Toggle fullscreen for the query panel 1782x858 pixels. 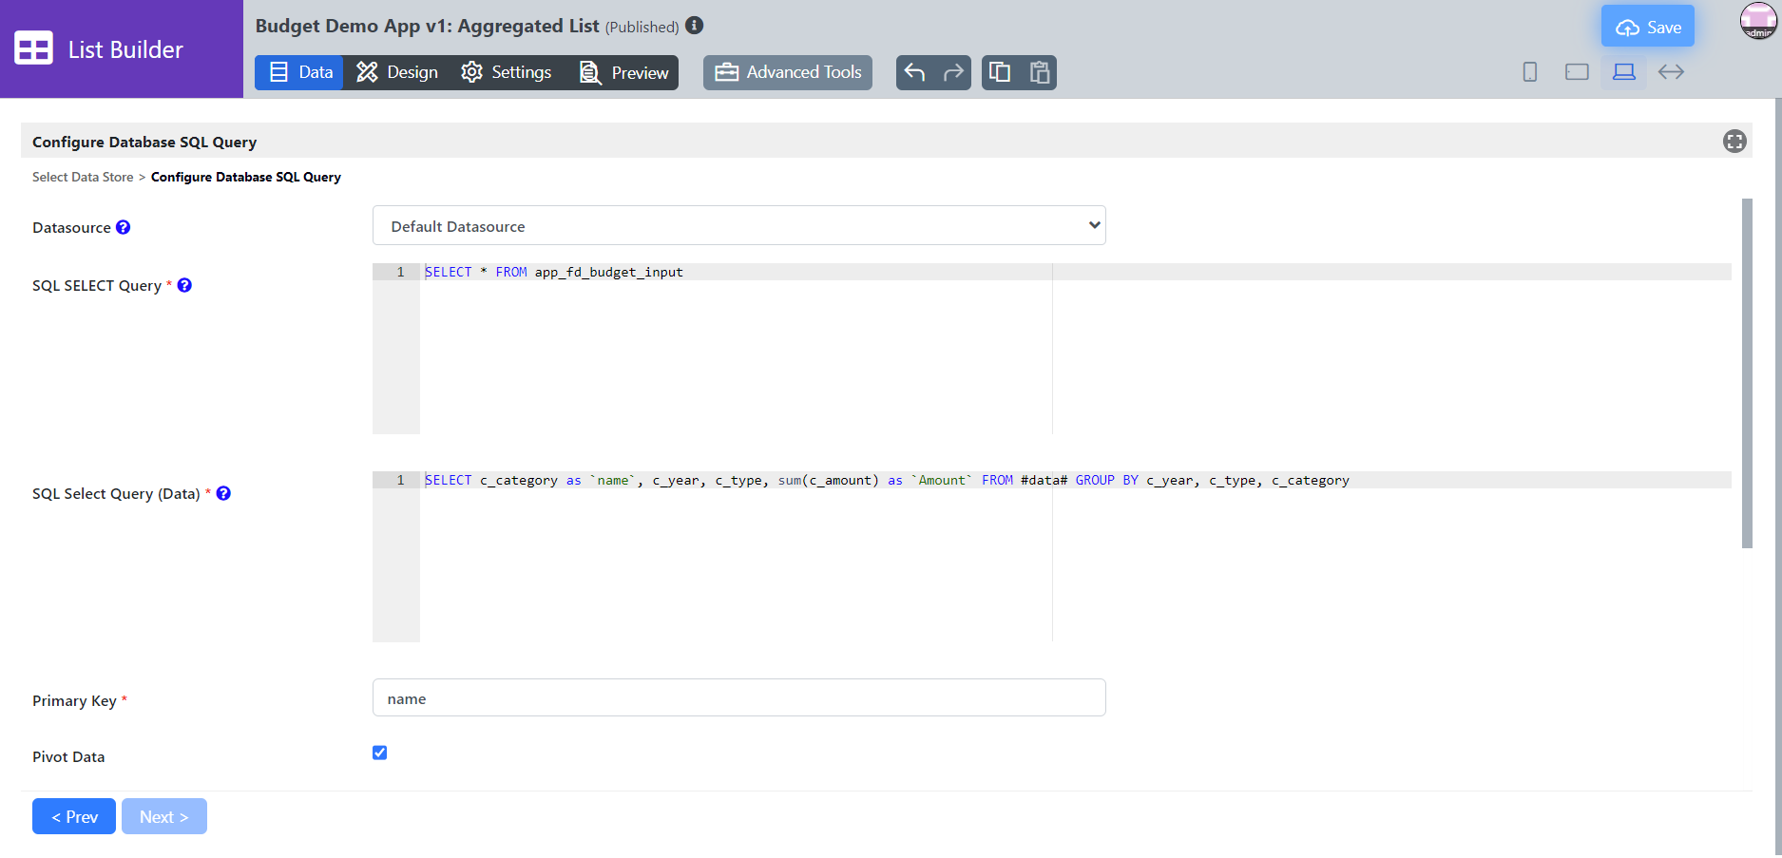[x=1734, y=142]
